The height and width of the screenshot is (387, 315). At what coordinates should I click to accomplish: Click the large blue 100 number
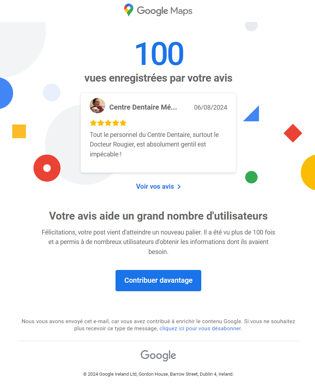(159, 54)
